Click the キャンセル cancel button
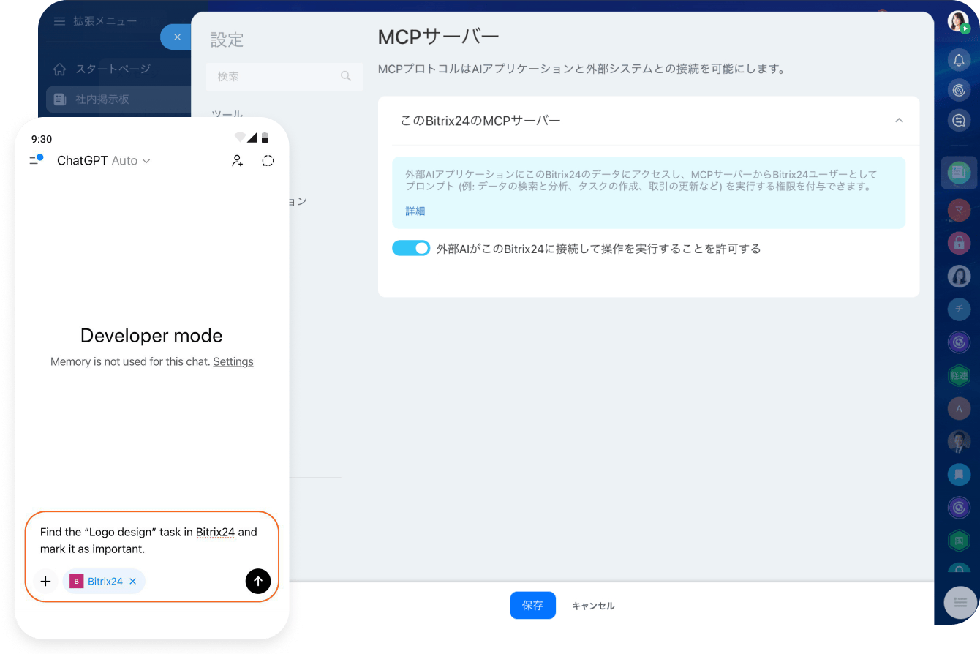The height and width of the screenshot is (654, 980). (593, 606)
